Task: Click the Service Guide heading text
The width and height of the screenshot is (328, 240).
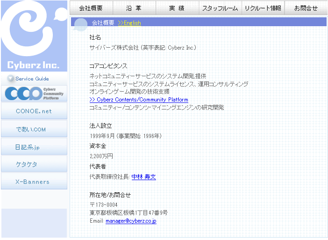Action: (x=32, y=79)
